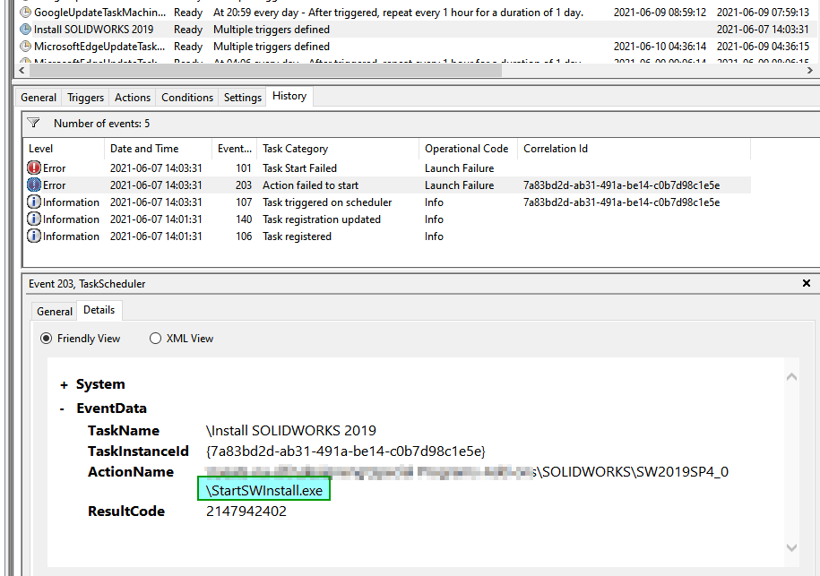The width and height of the screenshot is (820, 576).
Task: Select the Friendly View radio button
Action: click(x=46, y=339)
